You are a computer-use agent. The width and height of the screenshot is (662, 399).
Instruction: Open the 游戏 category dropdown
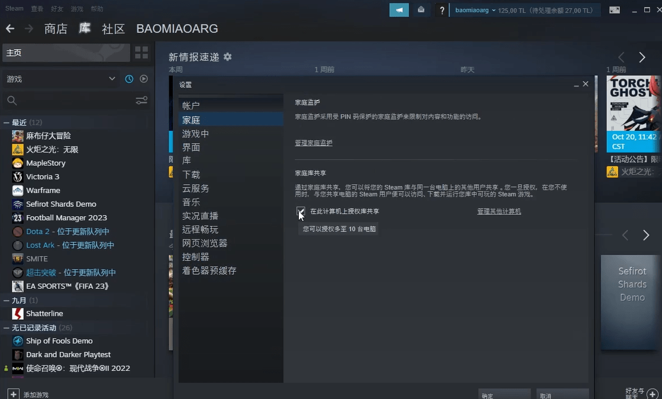pos(61,79)
